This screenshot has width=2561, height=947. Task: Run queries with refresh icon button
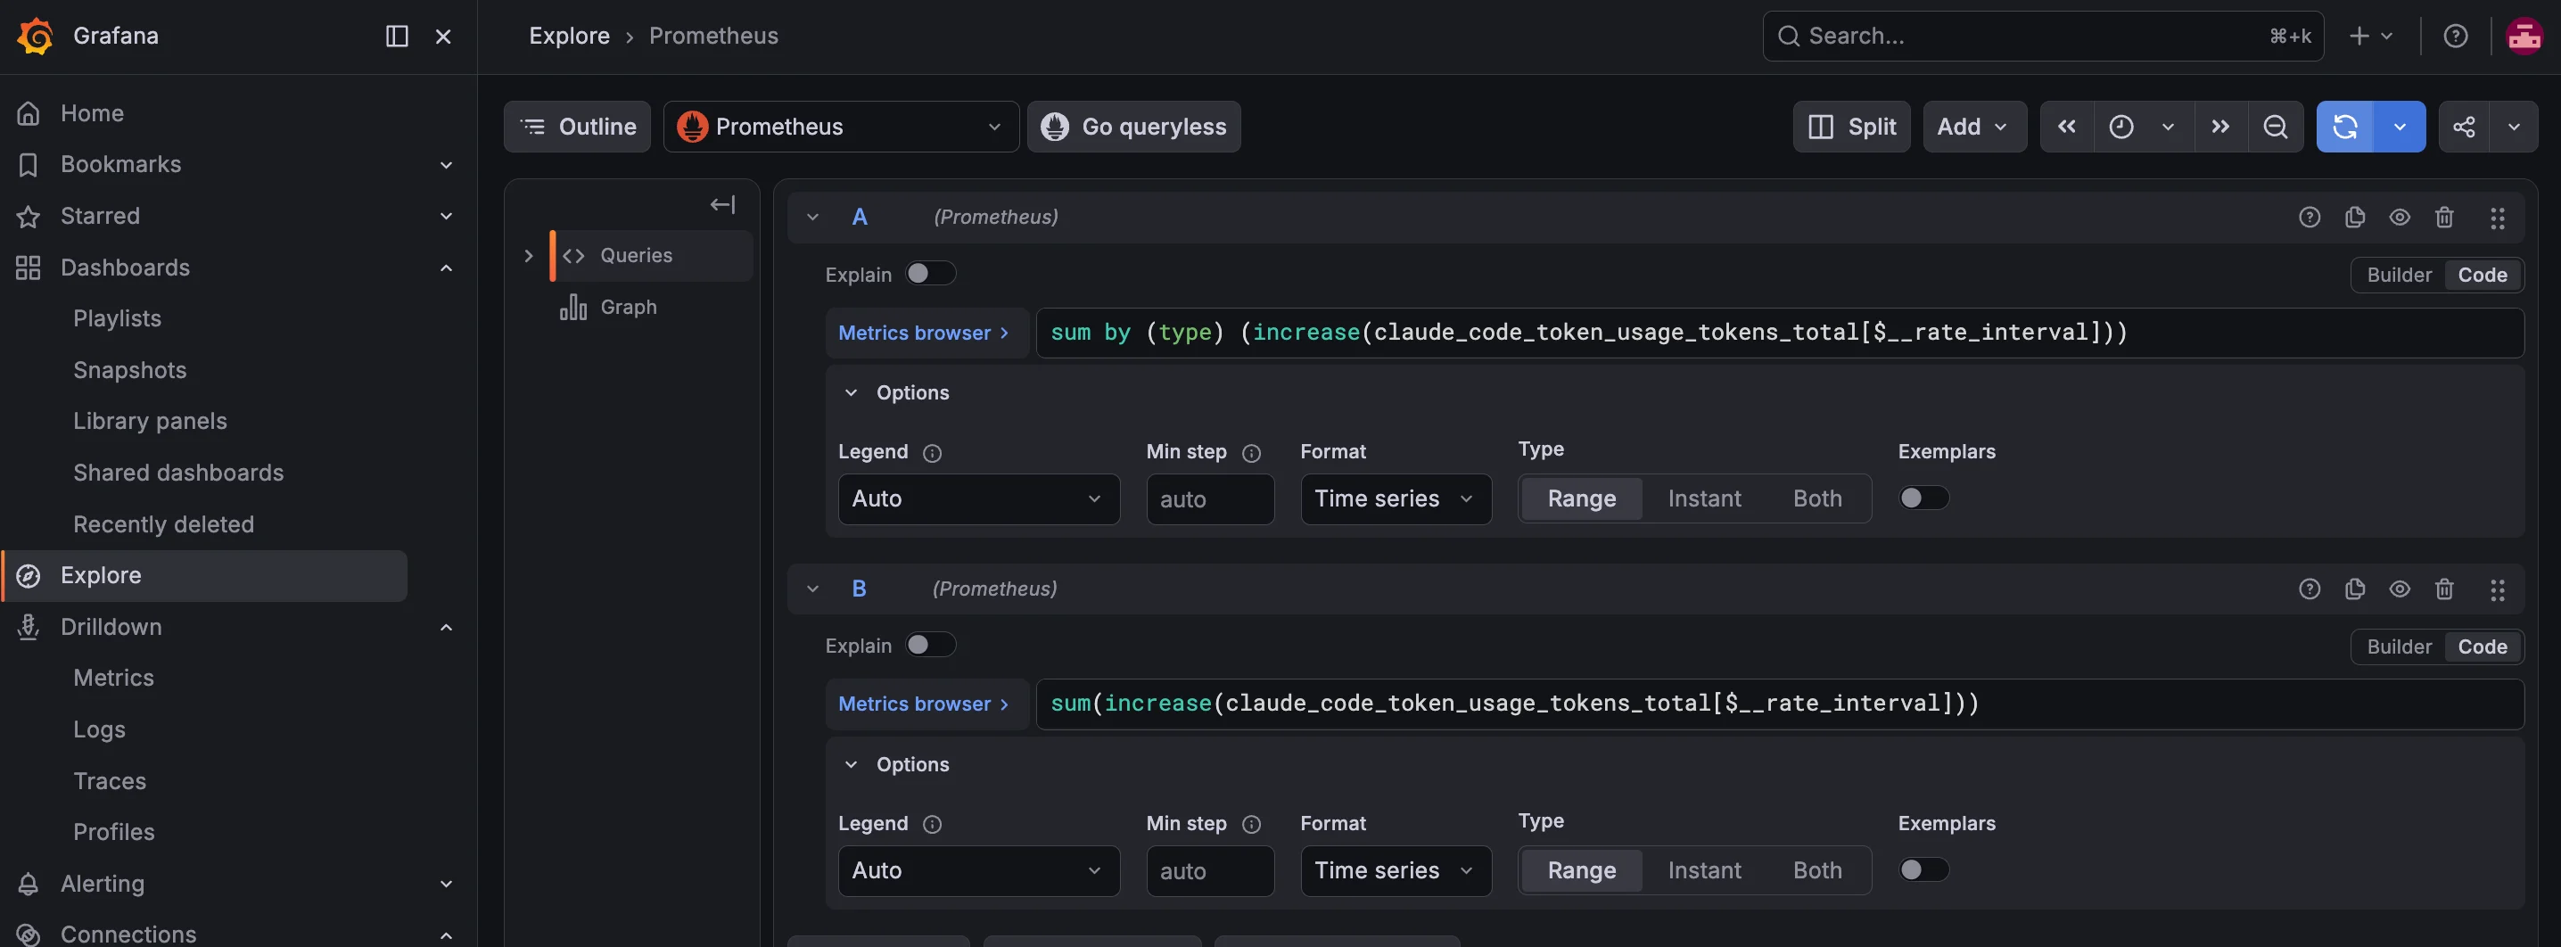click(2345, 127)
